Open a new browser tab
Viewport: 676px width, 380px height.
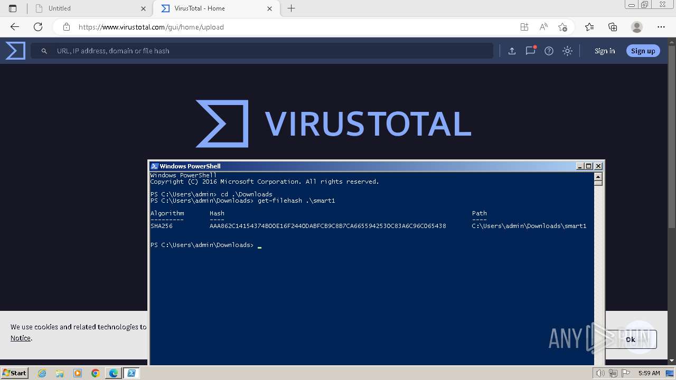tap(291, 8)
